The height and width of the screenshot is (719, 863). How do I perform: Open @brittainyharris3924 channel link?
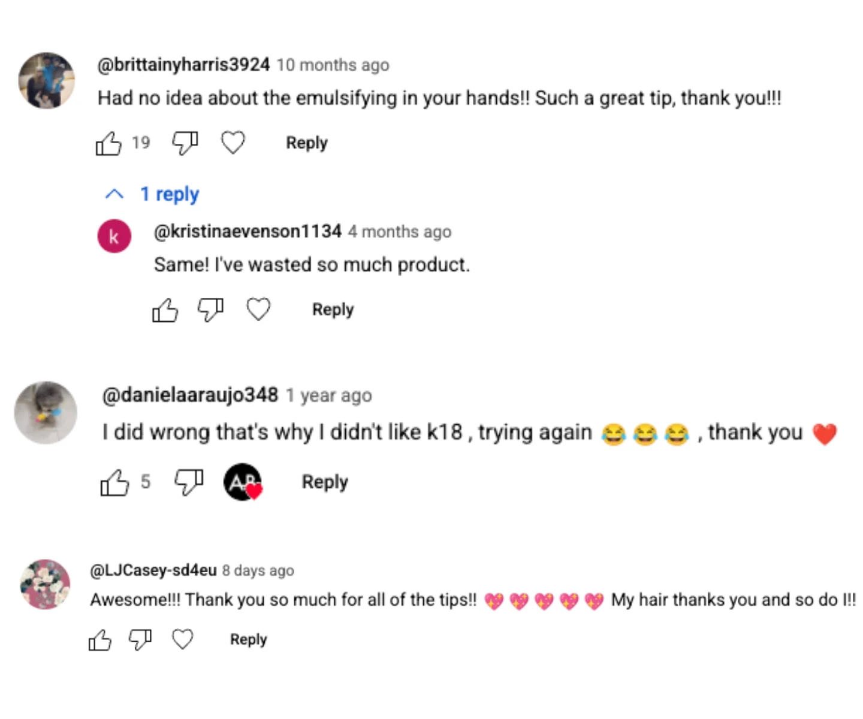pyautogui.click(x=183, y=64)
